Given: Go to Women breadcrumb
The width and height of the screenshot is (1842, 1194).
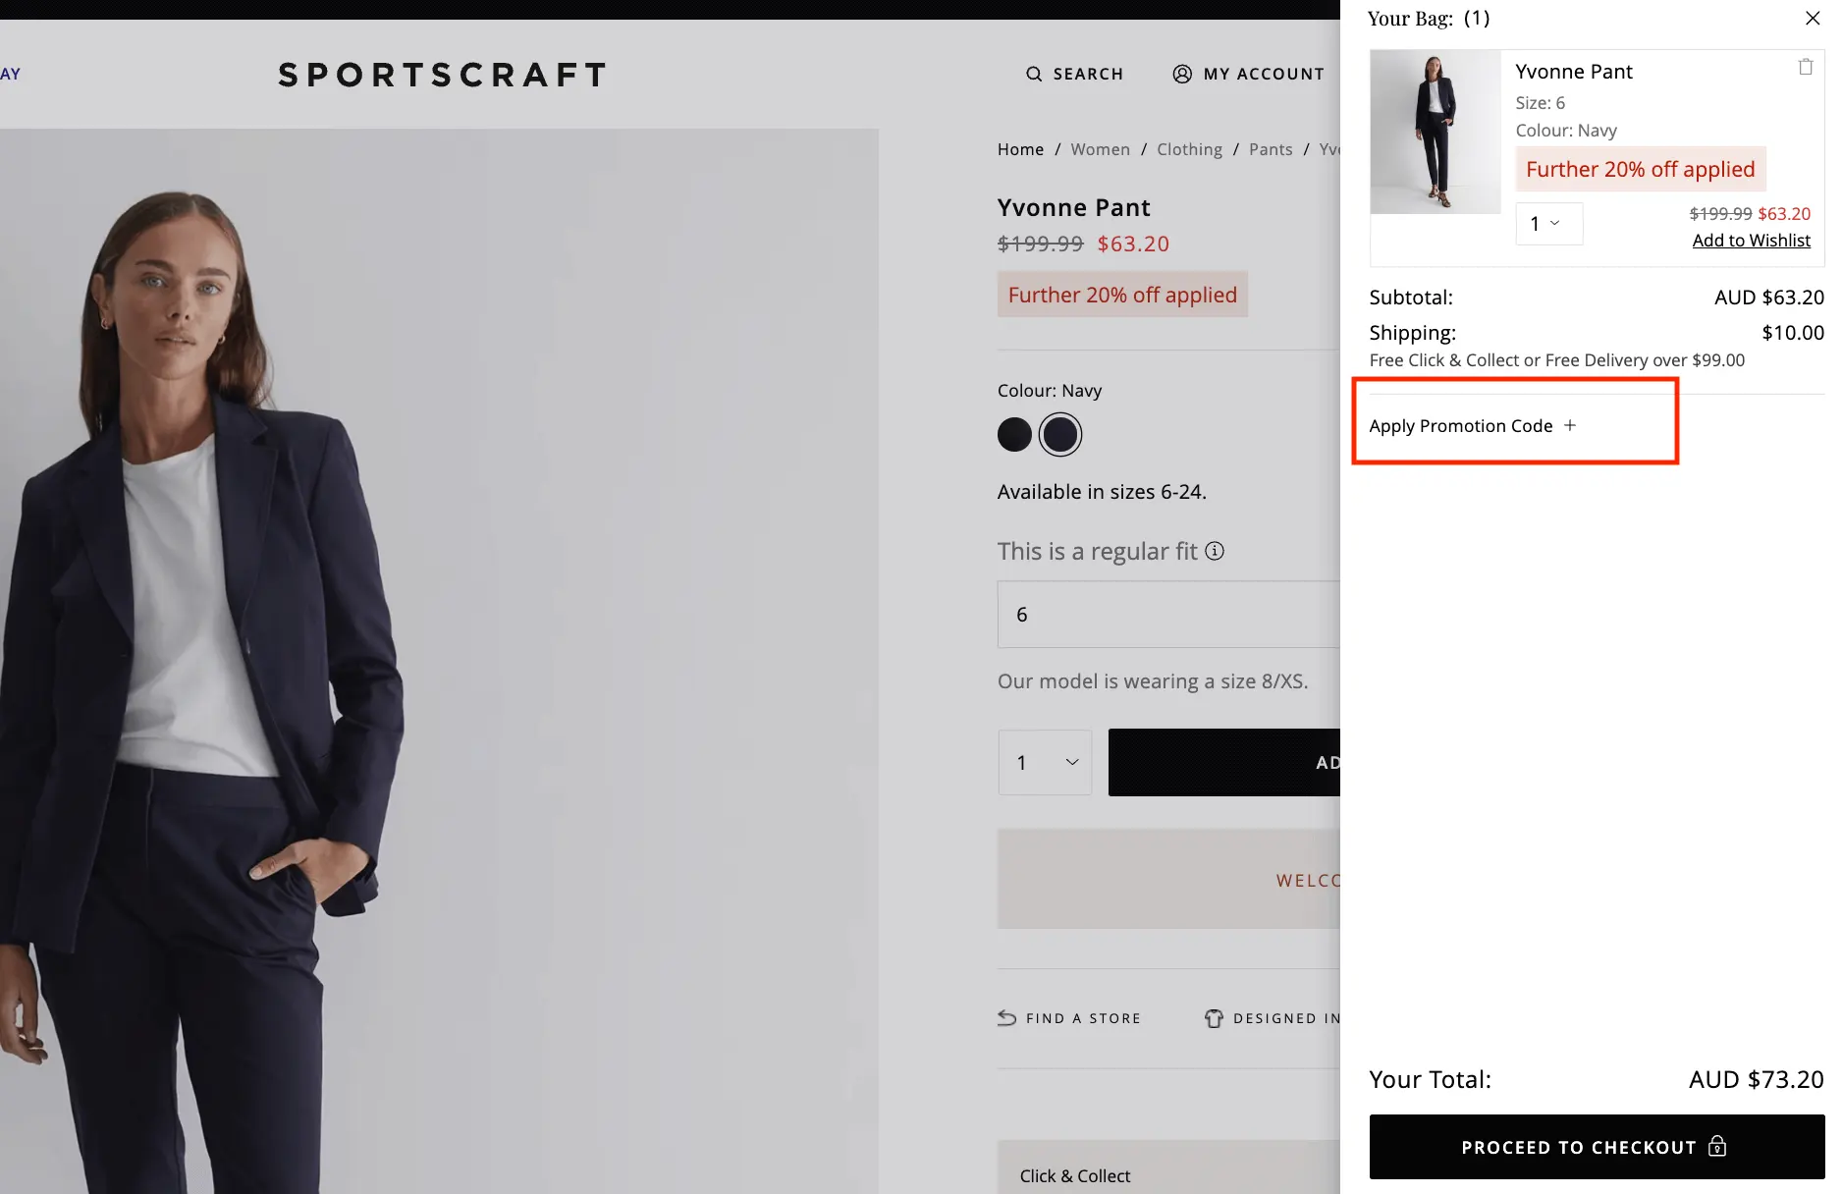Looking at the screenshot, I should 1100,149.
